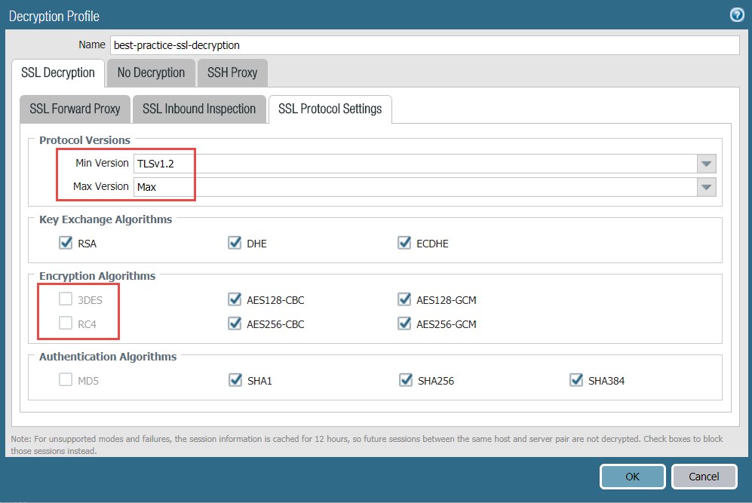Image resolution: width=752 pixels, height=503 pixels.
Task: Uncheck the SHA1 authentication checkbox
Action: (235, 381)
